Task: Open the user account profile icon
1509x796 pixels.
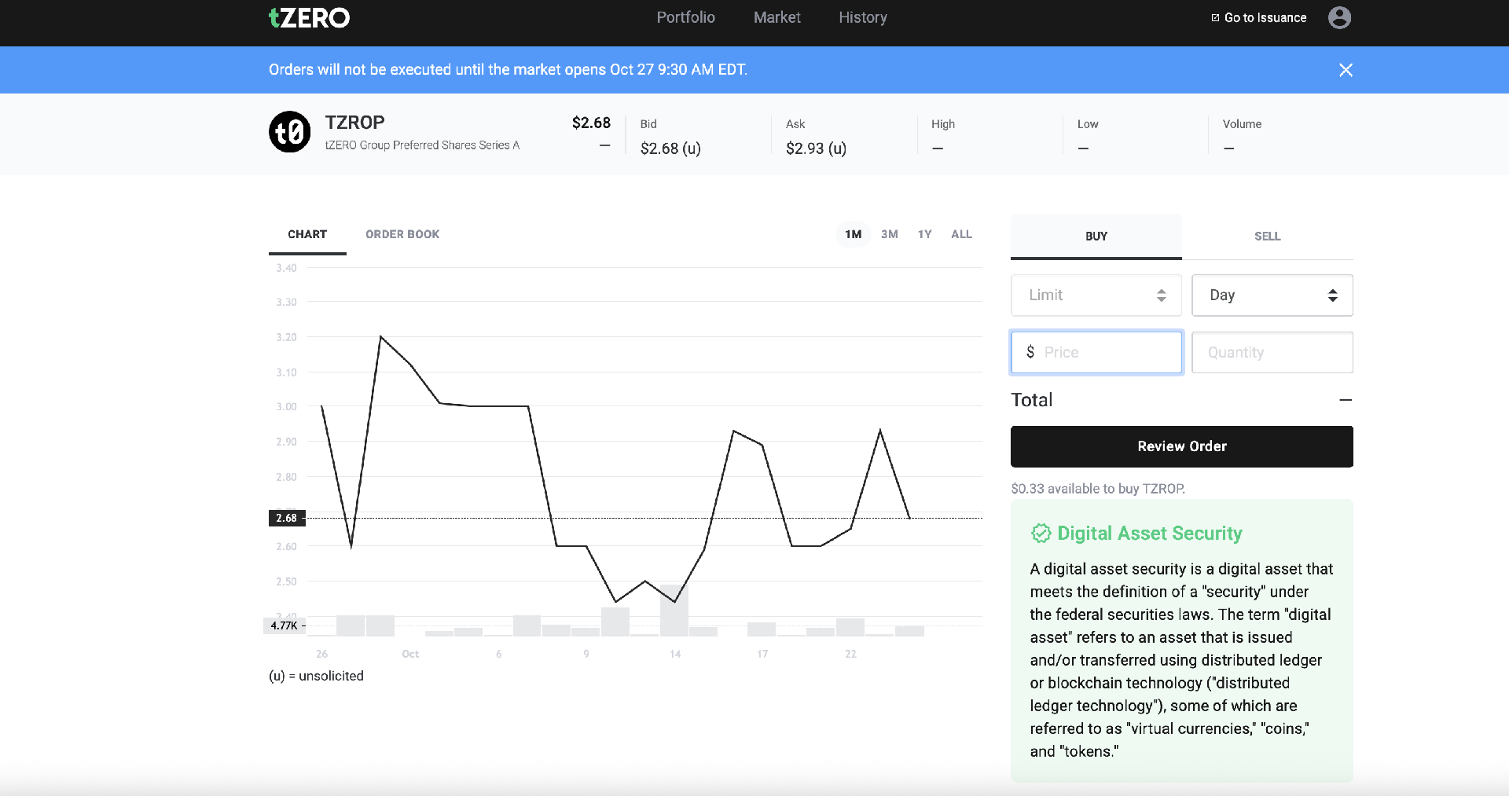Action: (1339, 17)
